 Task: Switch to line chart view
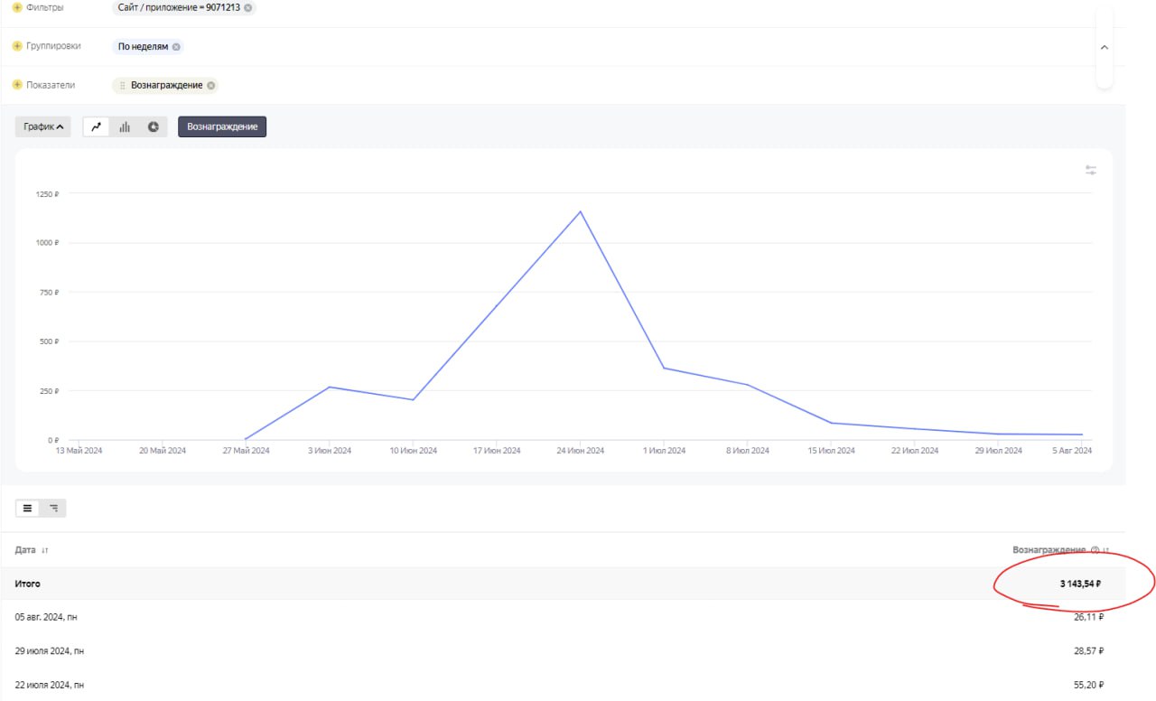(97, 127)
